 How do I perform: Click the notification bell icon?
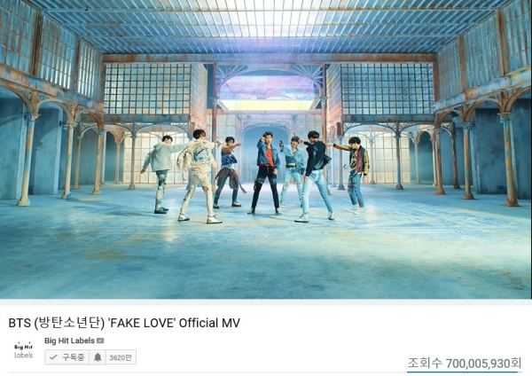(98, 357)
